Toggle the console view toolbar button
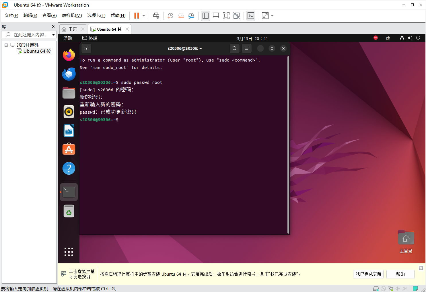426x292 pixels. [x=251, y=16]
